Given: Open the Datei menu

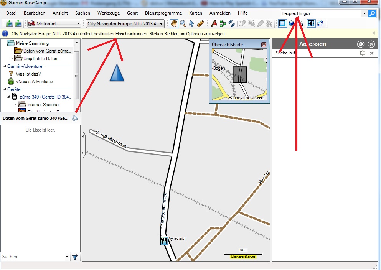Looking at the screenshot, I should (12, 13).
